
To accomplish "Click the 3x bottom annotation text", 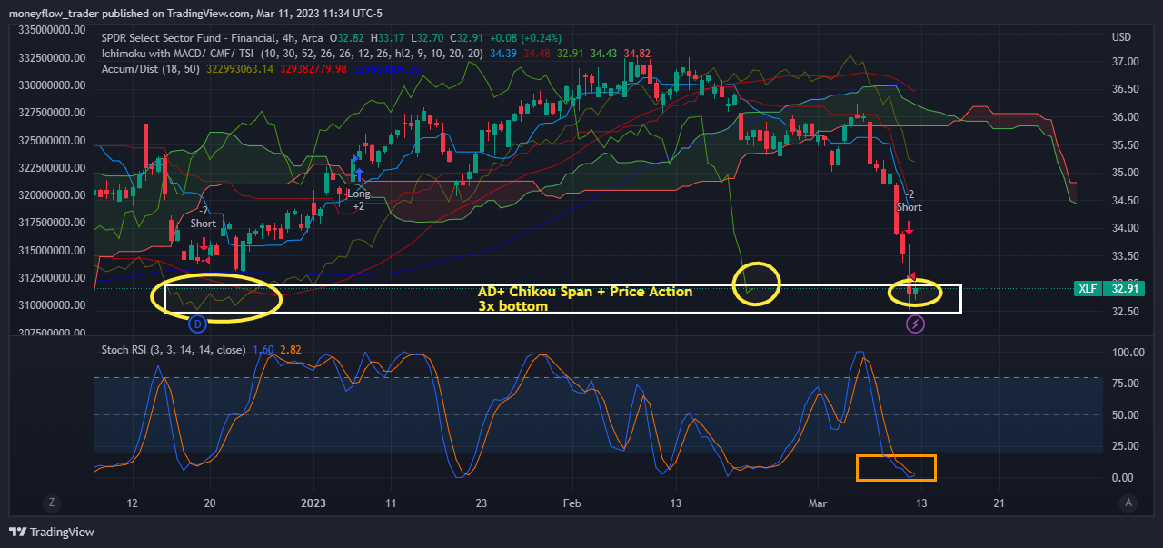I will click(x=512, y=306).
